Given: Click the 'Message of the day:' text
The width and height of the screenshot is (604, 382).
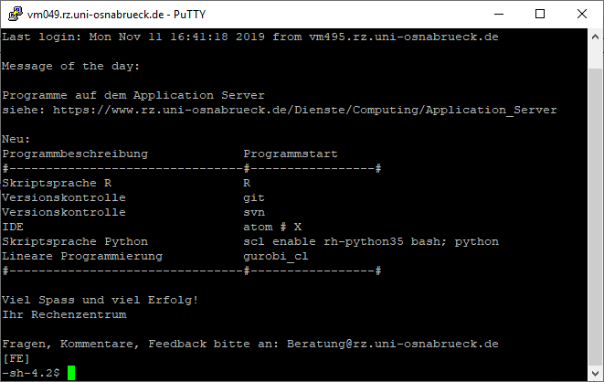Looking at the screenshot, I should coord(71,66).
